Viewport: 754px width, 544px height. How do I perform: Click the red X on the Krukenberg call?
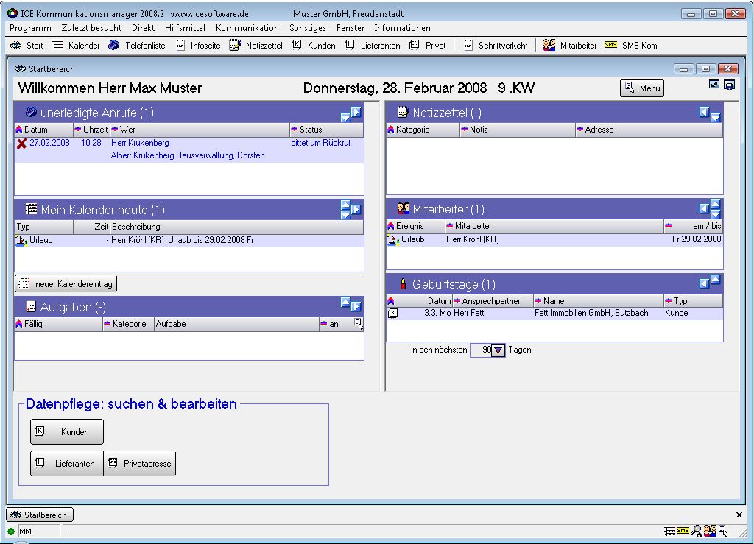pyautogui.click(x=21, y=144)
